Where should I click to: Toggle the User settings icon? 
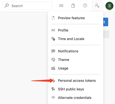97,6
